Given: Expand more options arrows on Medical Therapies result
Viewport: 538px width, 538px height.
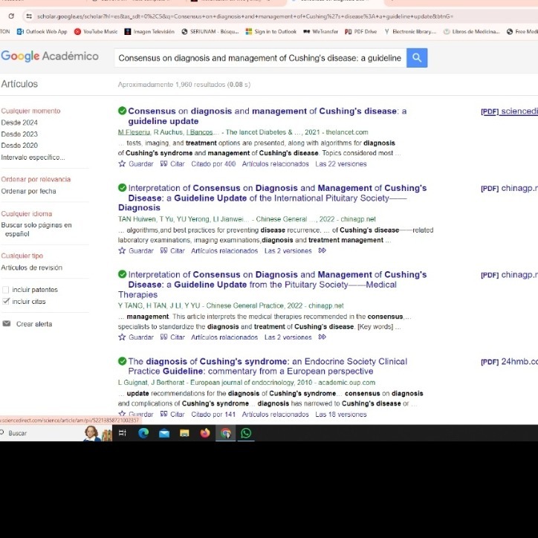Looking at the screenshot, I should [322, 337].
